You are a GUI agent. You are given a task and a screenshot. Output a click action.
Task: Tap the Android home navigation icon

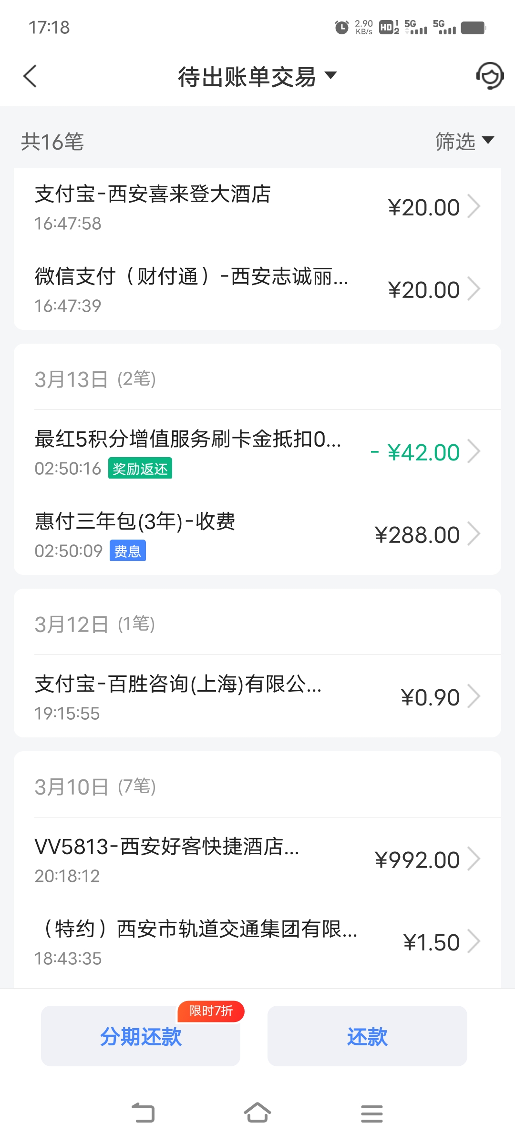257,1113
